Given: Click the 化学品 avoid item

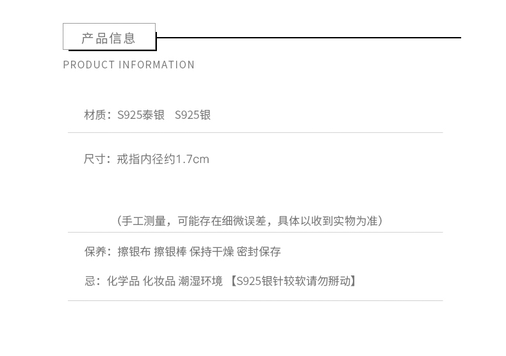Looking at the screenshot, I should click(x=123, y=281).
